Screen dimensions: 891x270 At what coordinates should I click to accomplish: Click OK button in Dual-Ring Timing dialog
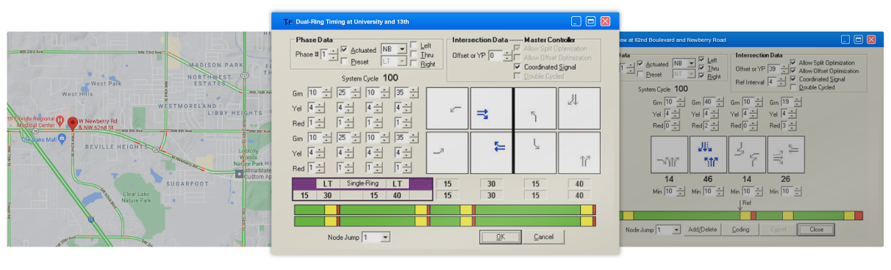click(x=501, y=237)
